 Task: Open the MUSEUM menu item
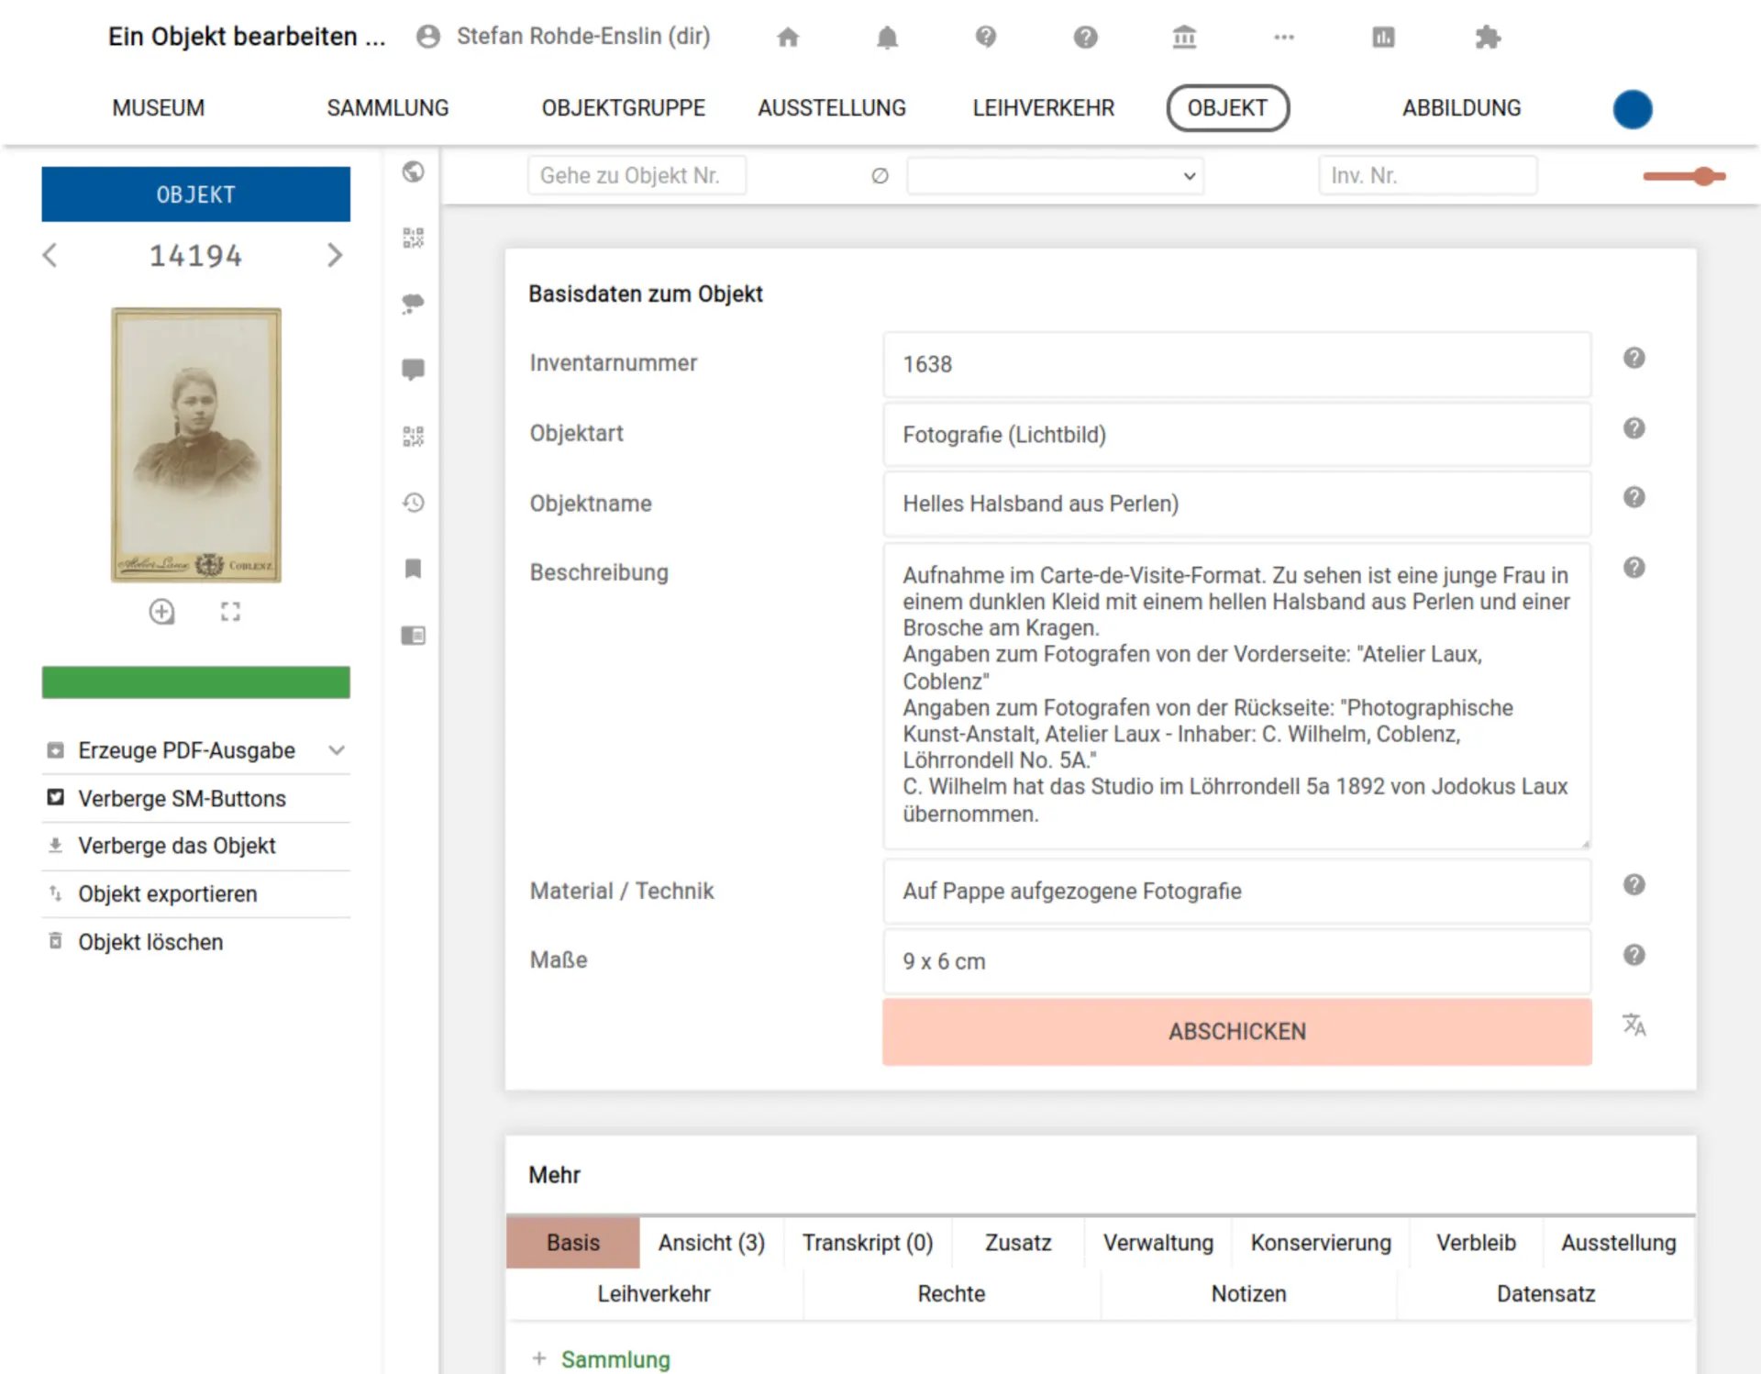pos(159,108)
